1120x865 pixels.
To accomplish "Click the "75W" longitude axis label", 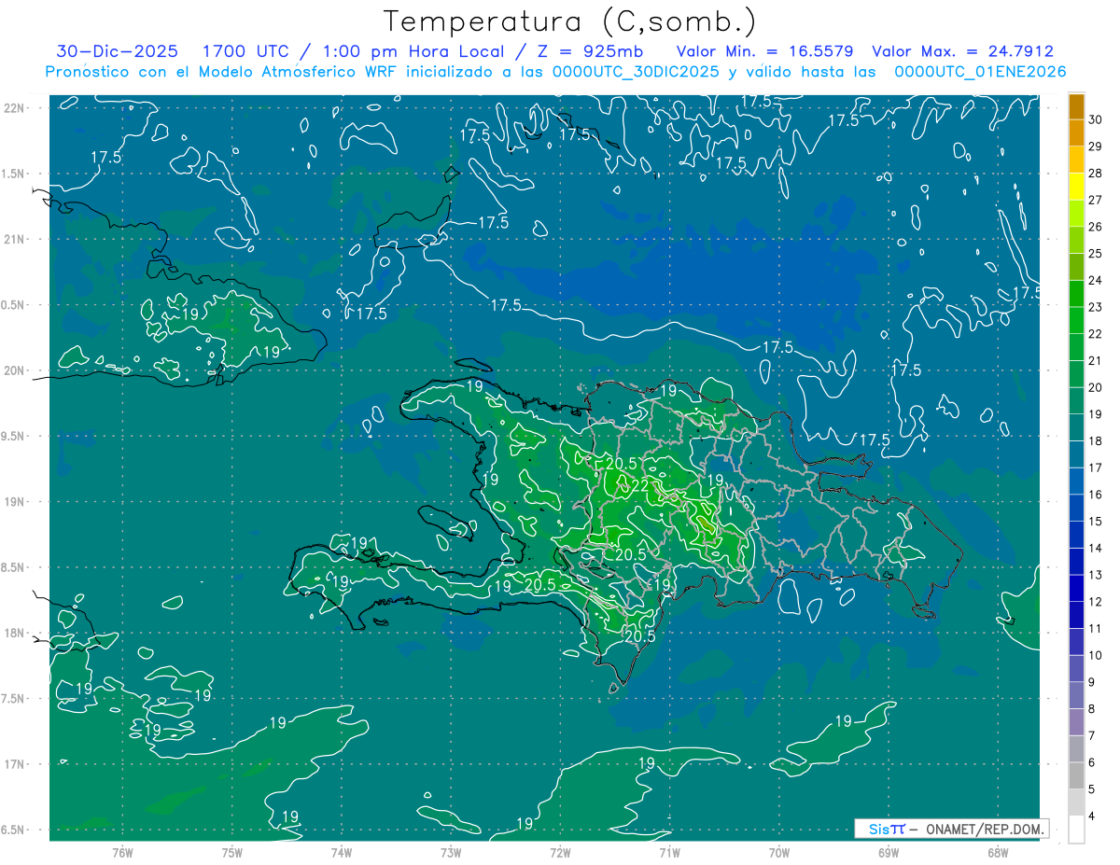I will click(x=232, y=852).
